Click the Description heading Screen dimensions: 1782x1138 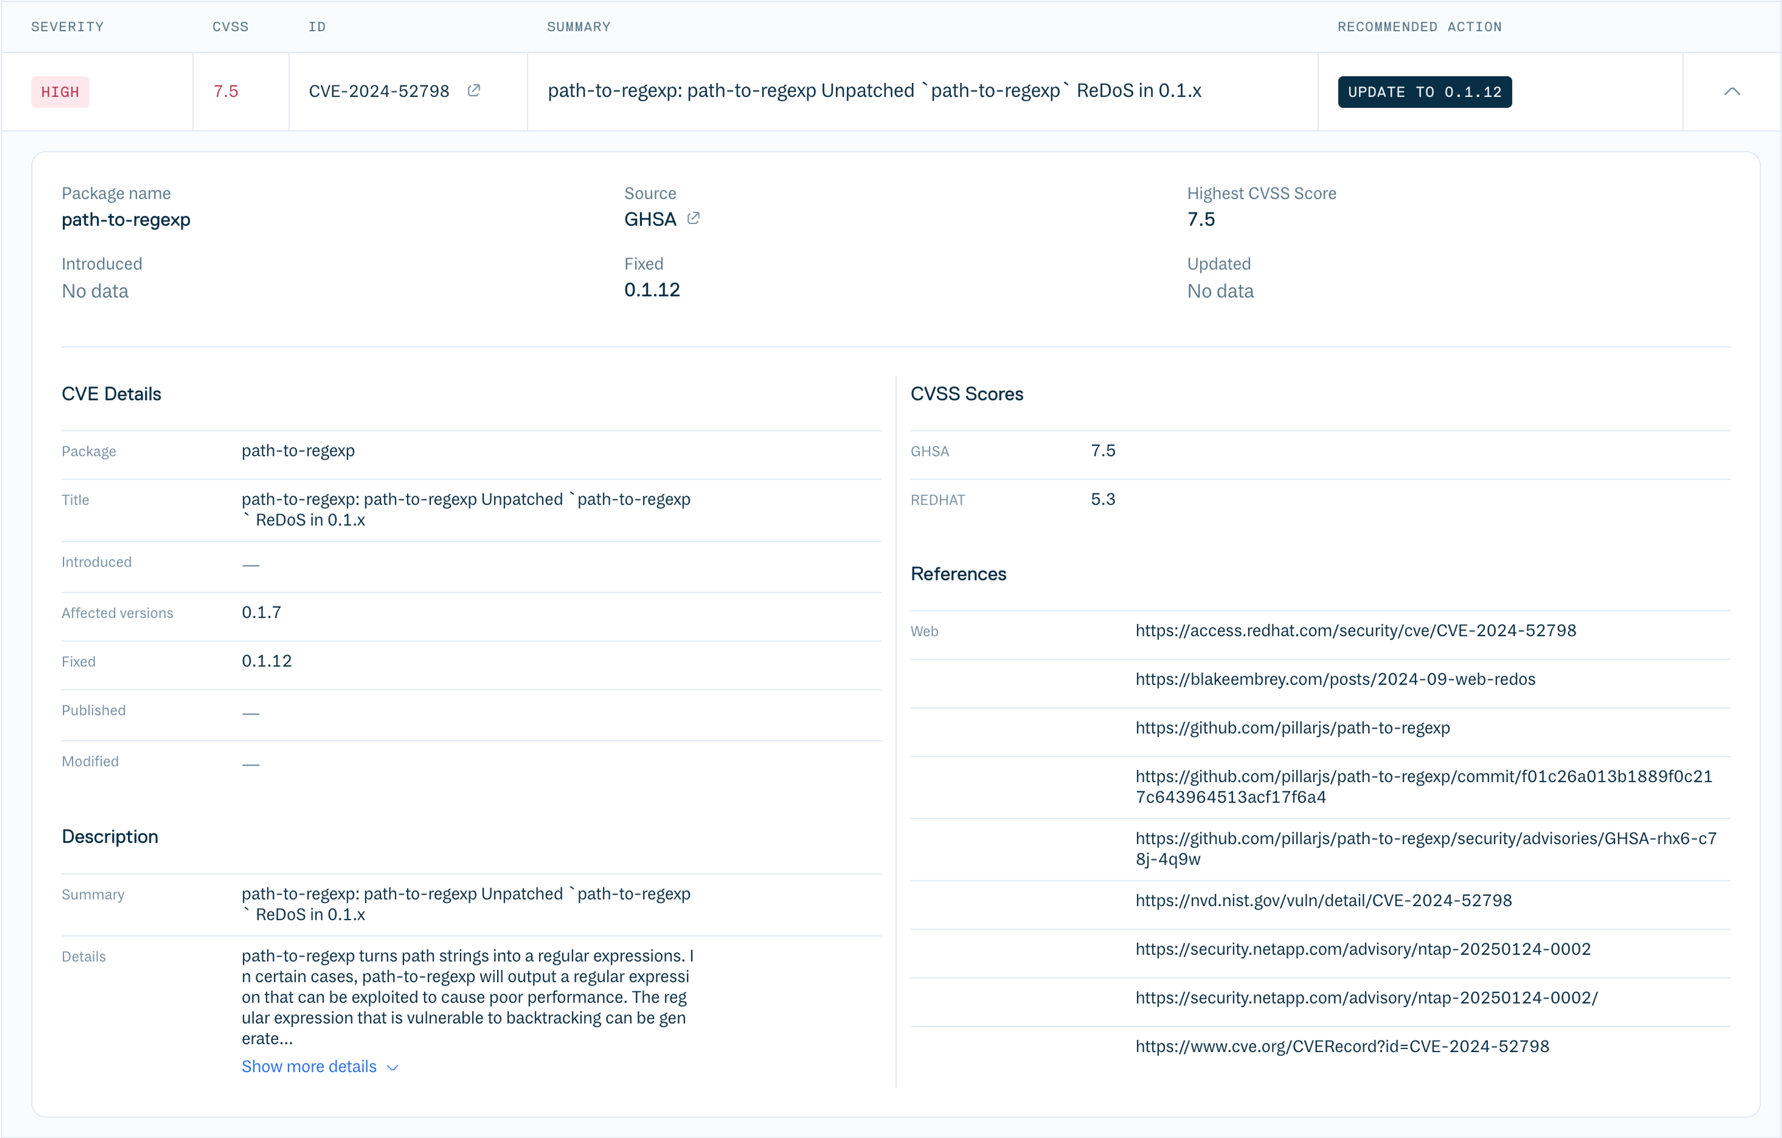tap(110, 837)
